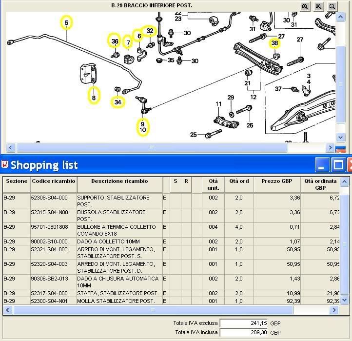Select part number 21 bushing in diagram

click(x=247, y=83)
